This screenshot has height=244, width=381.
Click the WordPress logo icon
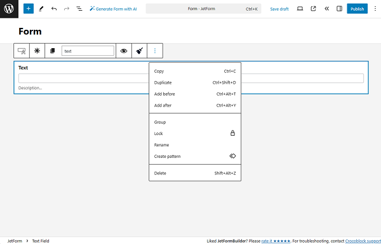(x=9, y=9)
